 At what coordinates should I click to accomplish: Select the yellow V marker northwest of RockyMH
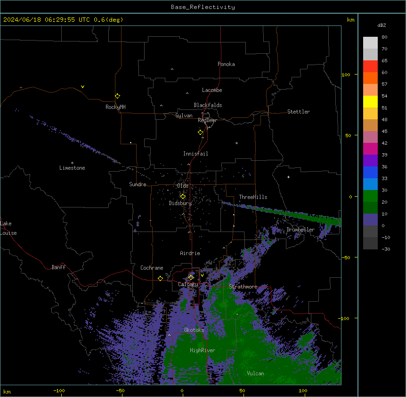[82, 87]
